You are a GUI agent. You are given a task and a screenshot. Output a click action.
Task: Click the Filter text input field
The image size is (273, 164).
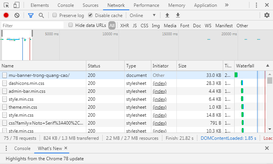(32, 26)
